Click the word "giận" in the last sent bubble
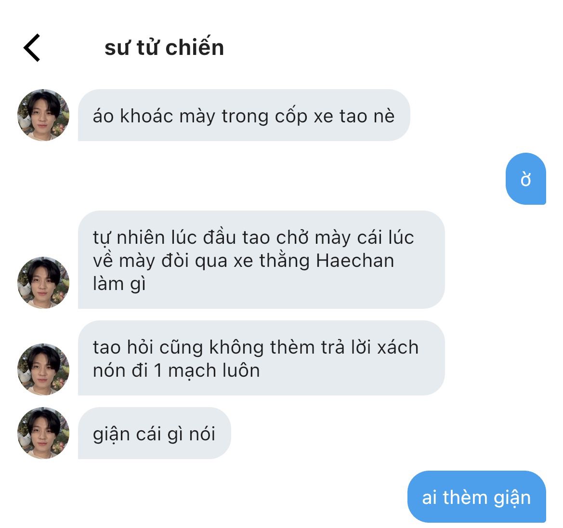563x528 pixels. click(x=512, y=499)
